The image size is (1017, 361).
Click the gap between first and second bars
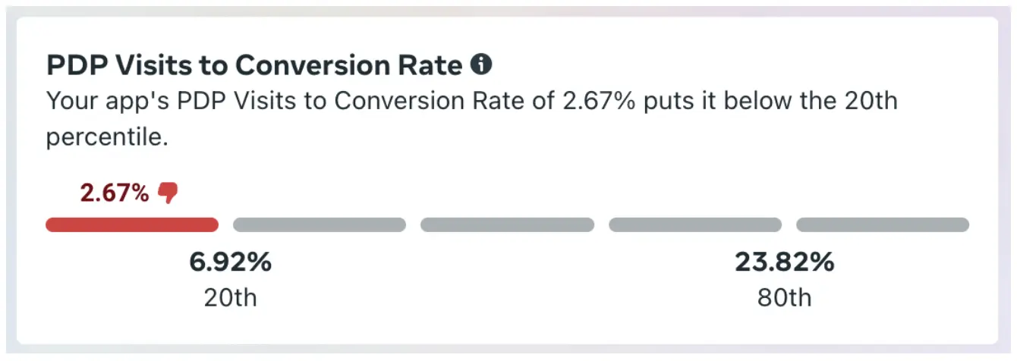pos(225,224)
